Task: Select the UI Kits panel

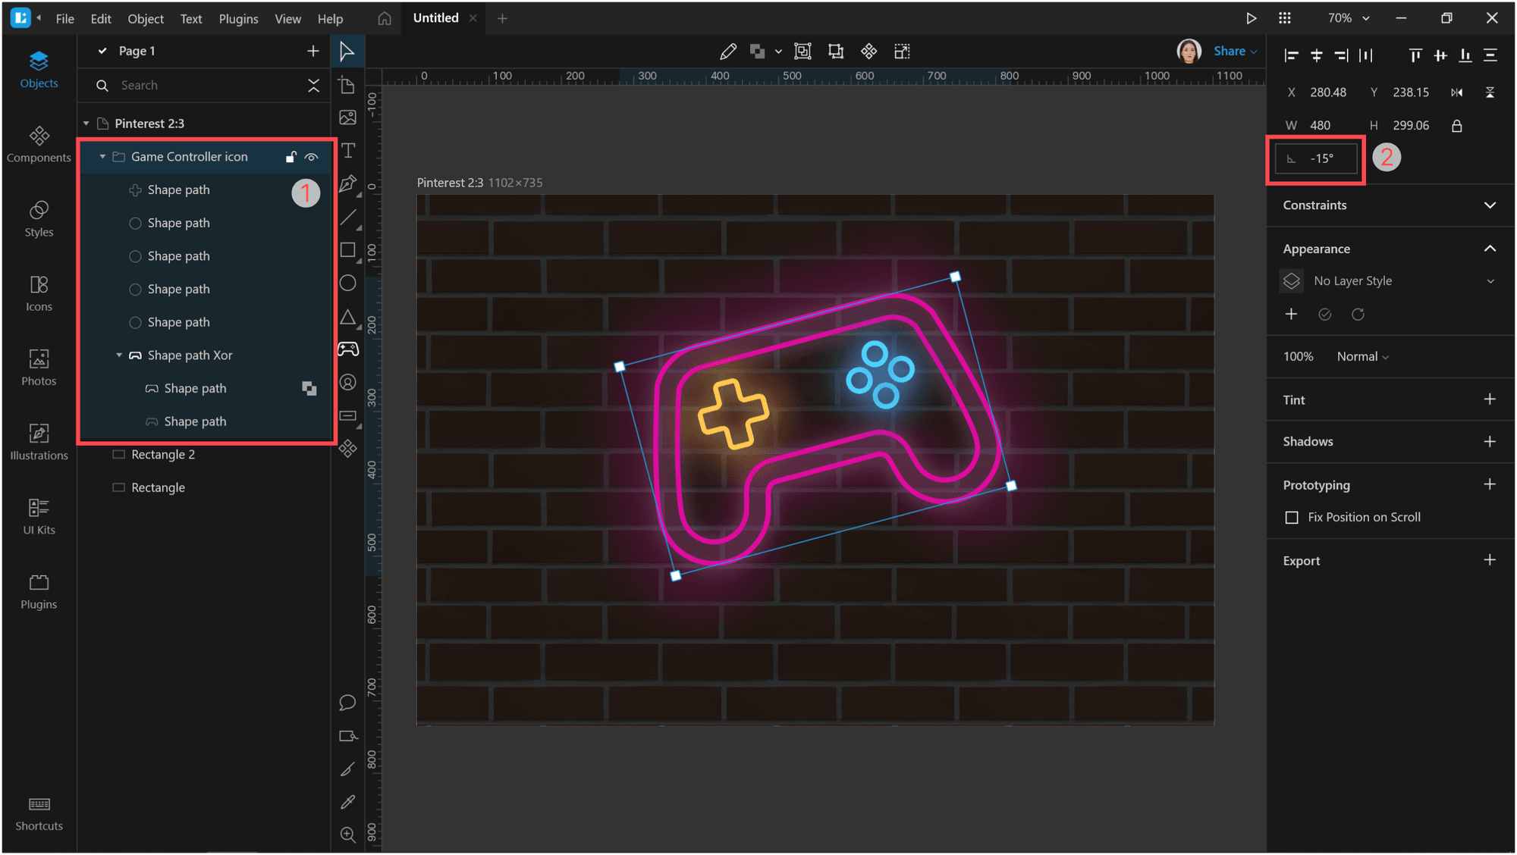Action: (x=37, y=518)
